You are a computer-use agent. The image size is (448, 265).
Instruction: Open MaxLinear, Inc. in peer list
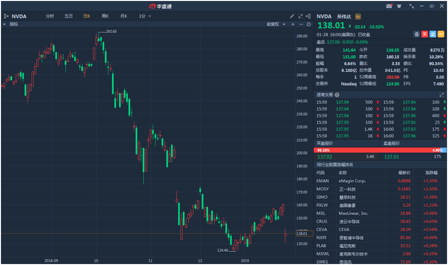(x=353, y=213)
